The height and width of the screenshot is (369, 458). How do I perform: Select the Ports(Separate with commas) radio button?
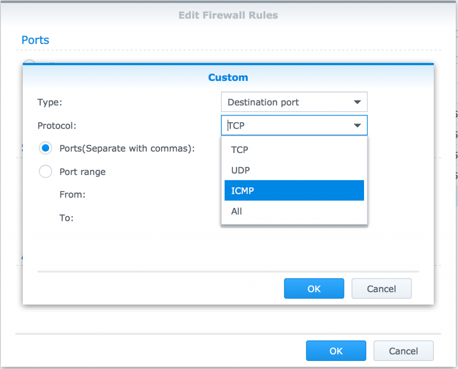point(46,148)
